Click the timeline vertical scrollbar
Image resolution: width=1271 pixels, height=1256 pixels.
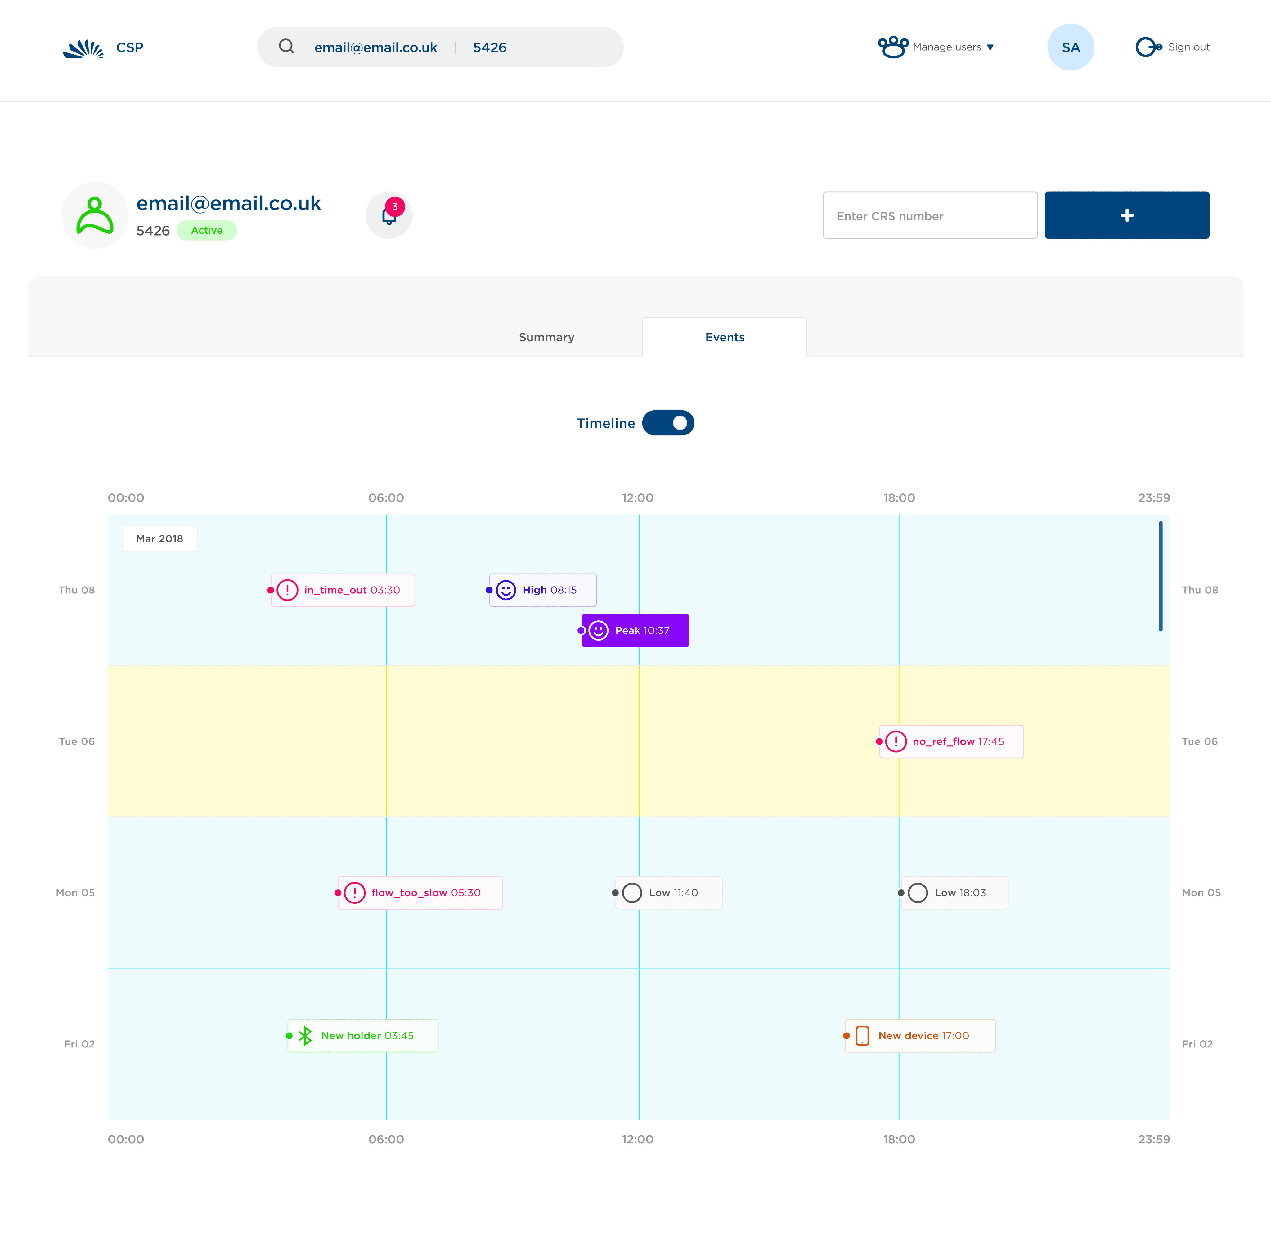(1161, 576)
